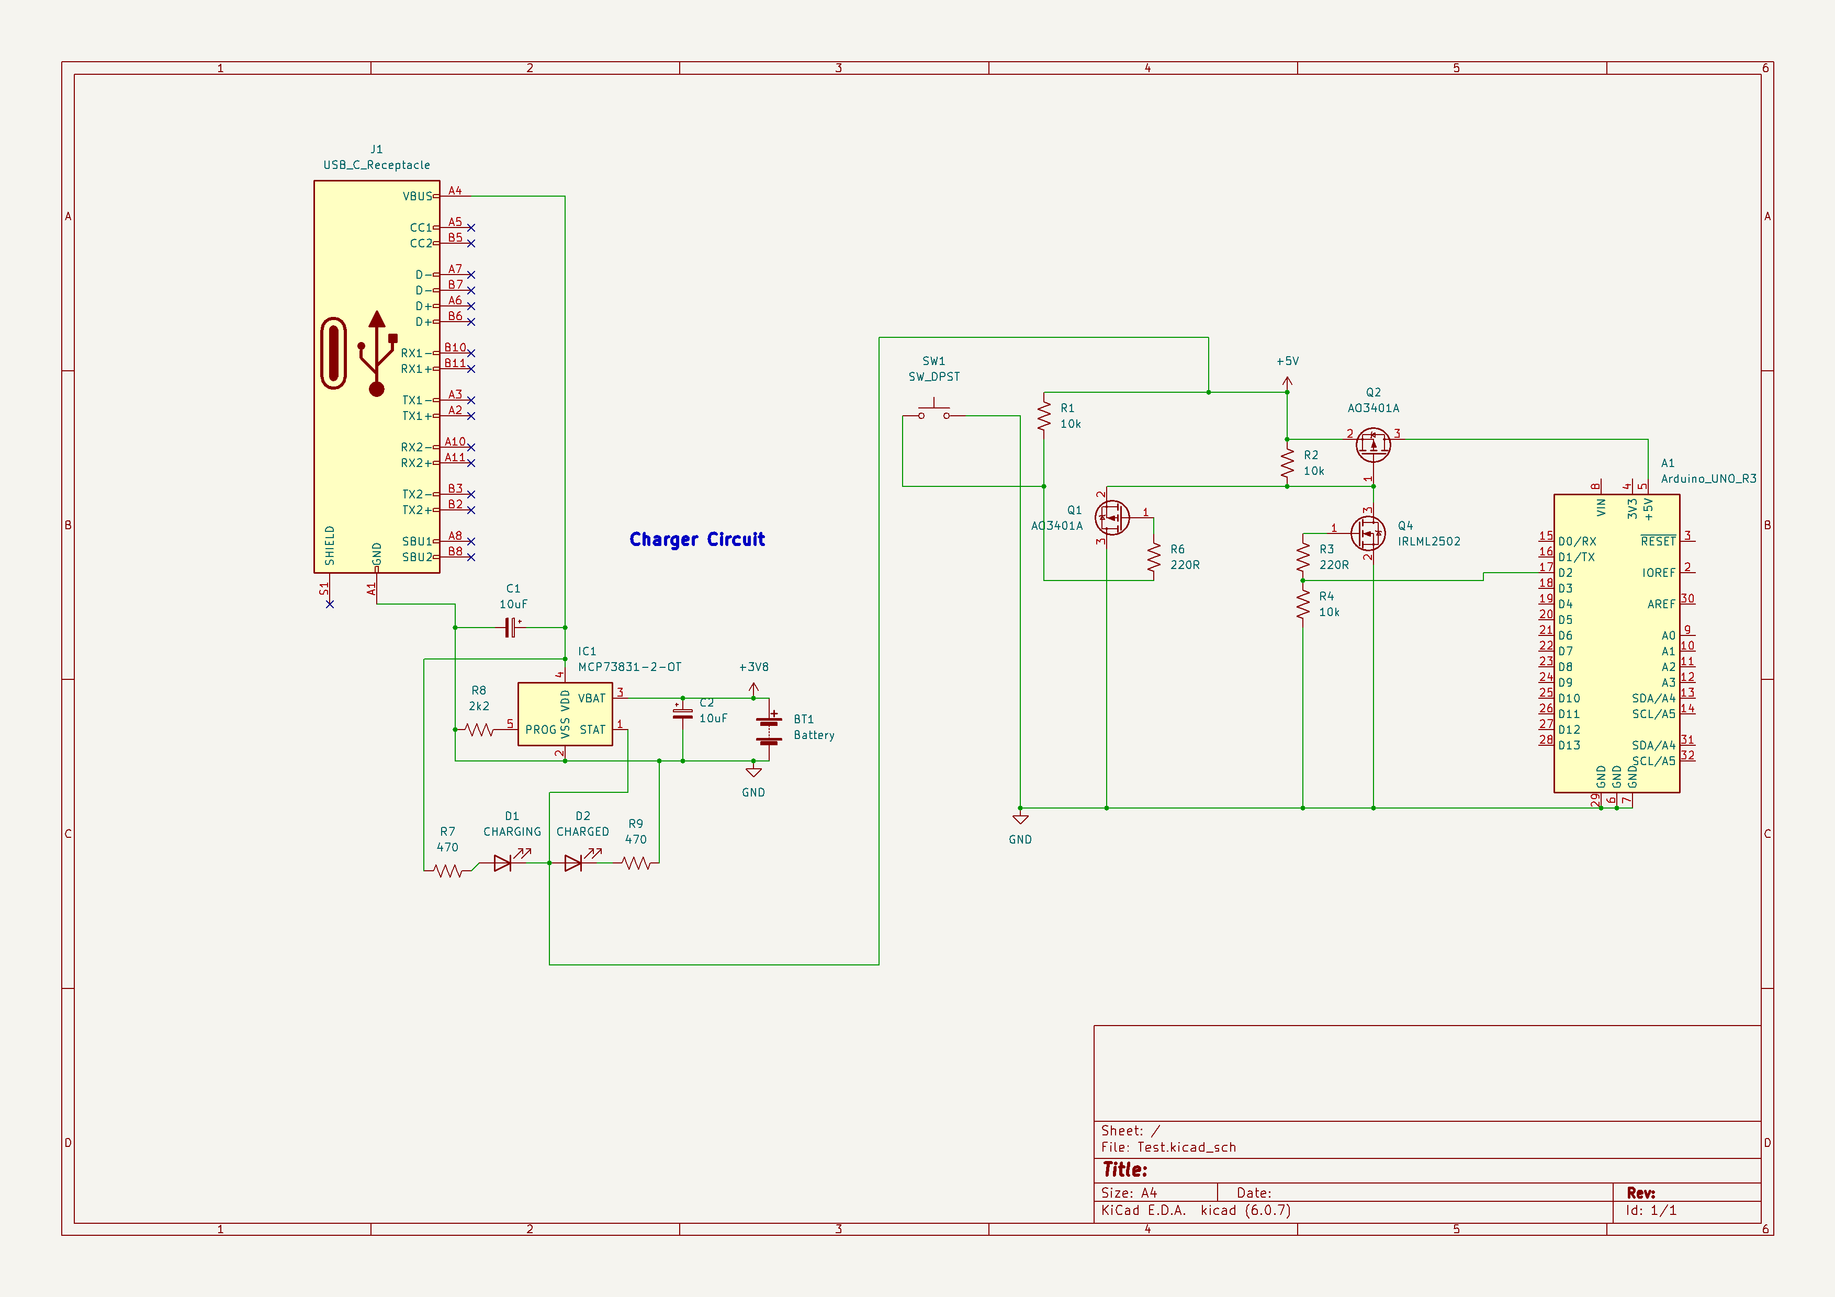Click the D2 CHARGED LED symbol
This screenshot has height=1297, width=1835.
point(573,862)
